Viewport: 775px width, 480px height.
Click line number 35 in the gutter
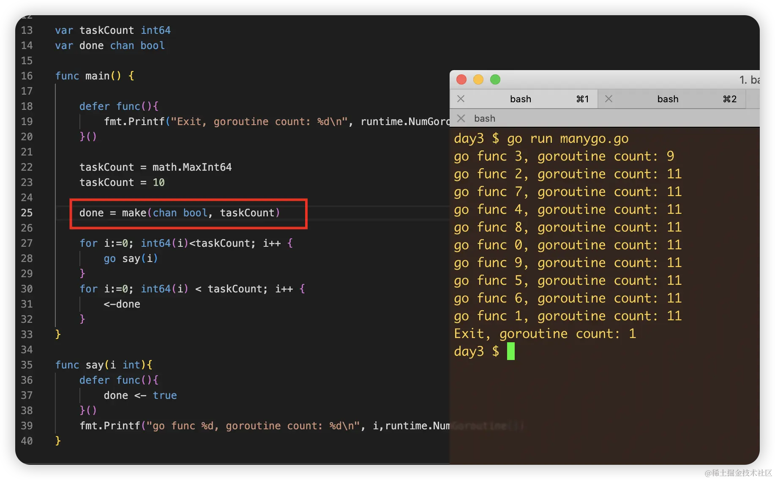[x=27, y=365]
